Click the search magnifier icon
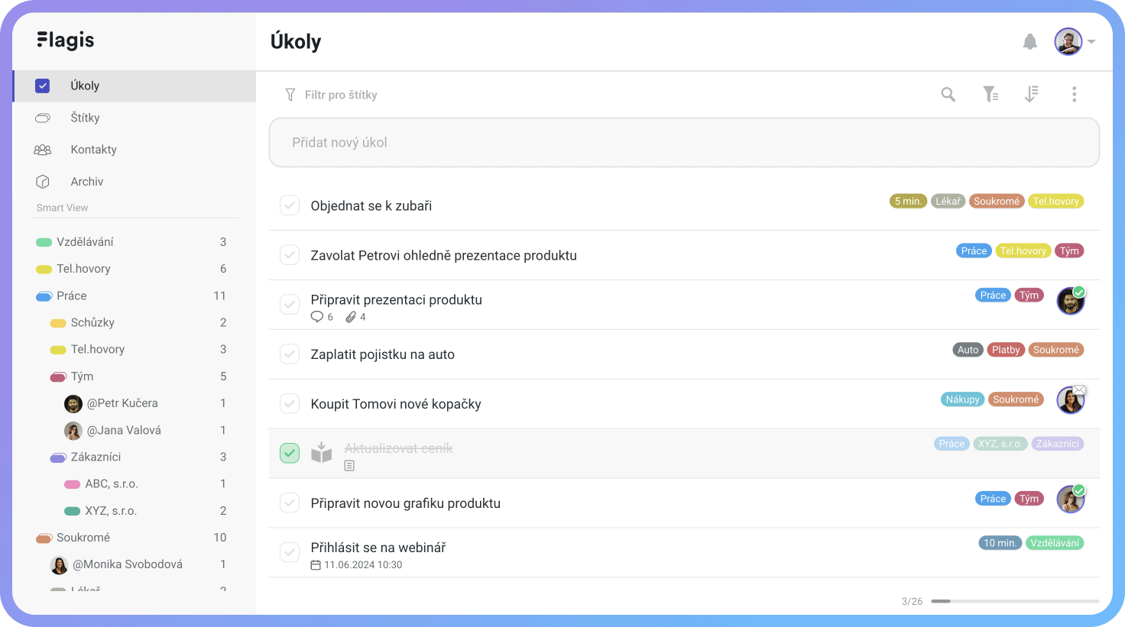Image resolution: width=1125 pixels, height=627 pixels. pyautogui.click(x=948, y=94)
